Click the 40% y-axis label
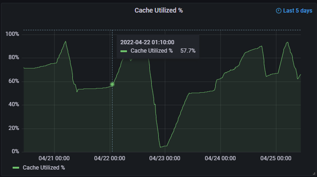The height and width of the screenshot is (177, 317). pos(14,104)
